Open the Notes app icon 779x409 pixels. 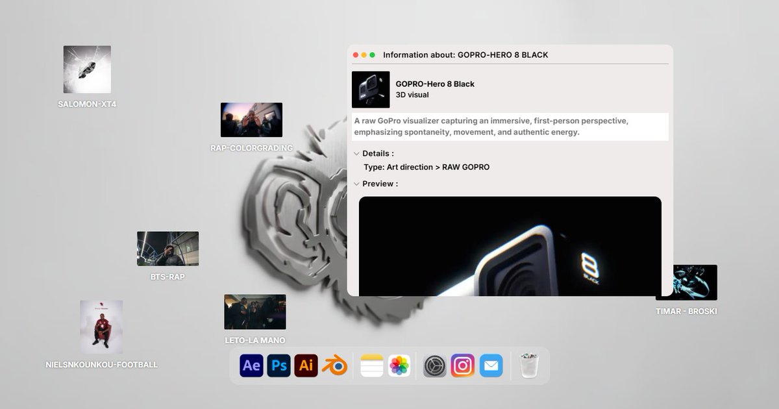pyautogui.click(x=373, y=366)
